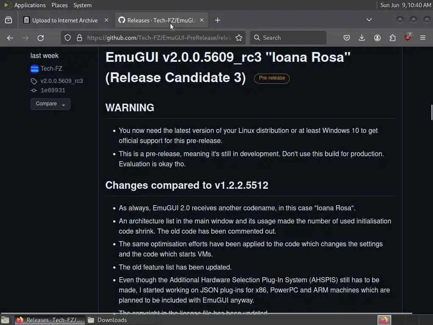This screenshot has width=433, height=325.
Task: Reload the current page
Action: [x=41, y=38]
